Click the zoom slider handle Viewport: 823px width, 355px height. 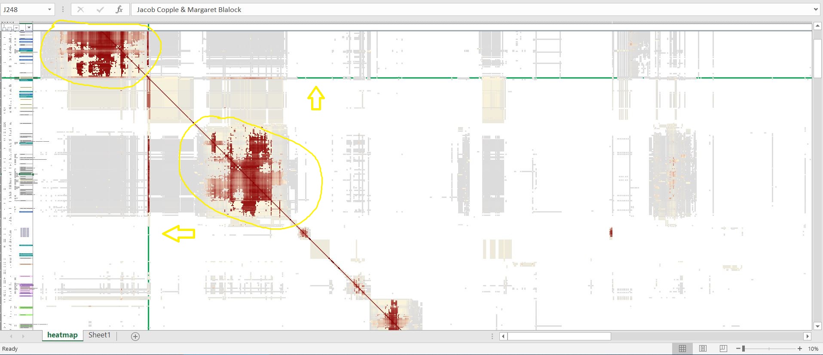pyautogui.click(x=743, y=349)
